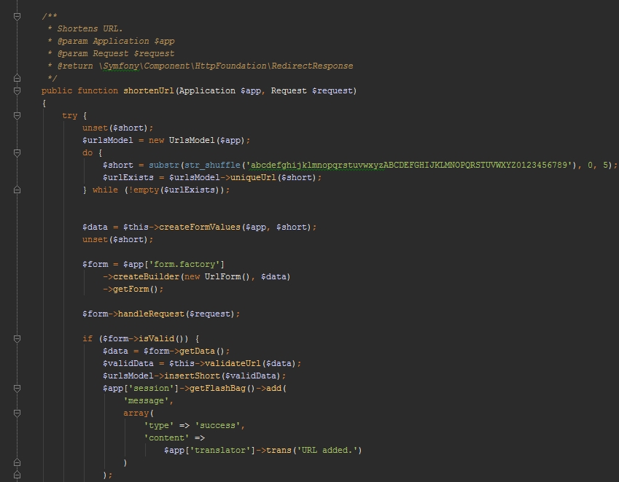Place cursor on 'shortenUrl' function name

(x=149, y=91)
